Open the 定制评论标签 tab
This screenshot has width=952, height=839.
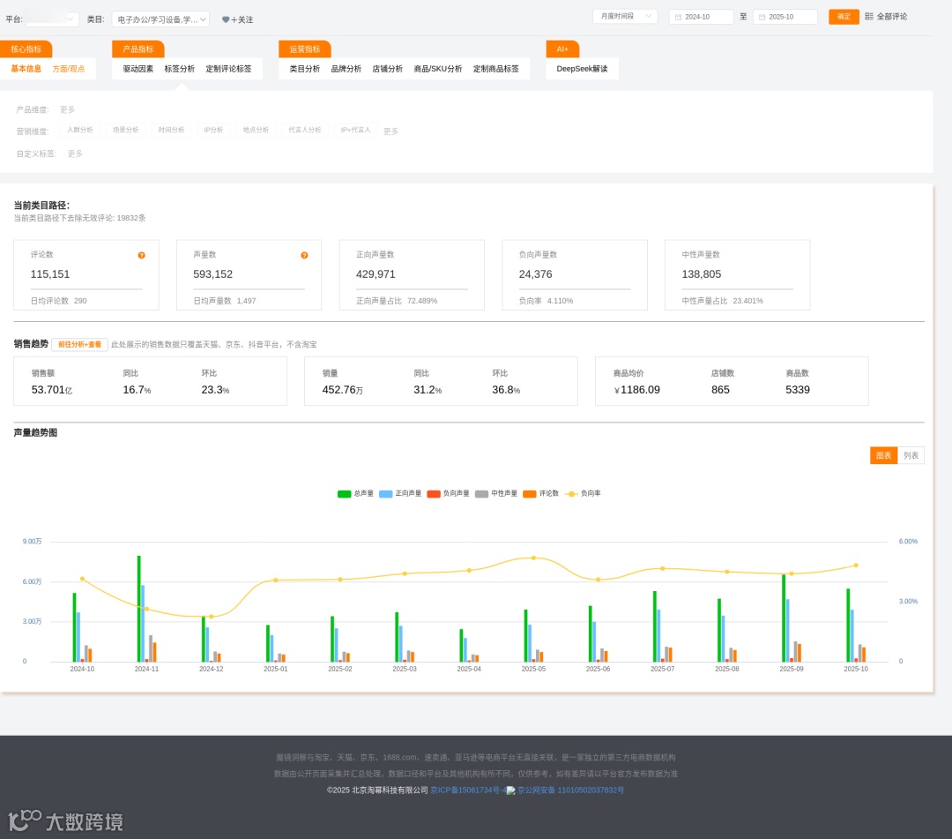(x=228, y=69)
